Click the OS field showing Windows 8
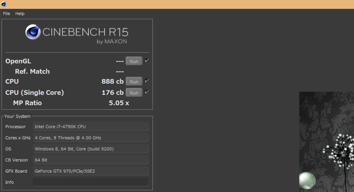Screen dimensions: 354x192 pos(90,149)
